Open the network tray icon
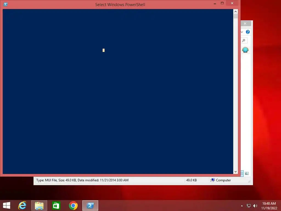 pos(249,206)
